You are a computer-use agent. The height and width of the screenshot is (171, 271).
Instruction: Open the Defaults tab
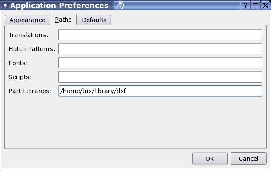click(x=94, y=20)
